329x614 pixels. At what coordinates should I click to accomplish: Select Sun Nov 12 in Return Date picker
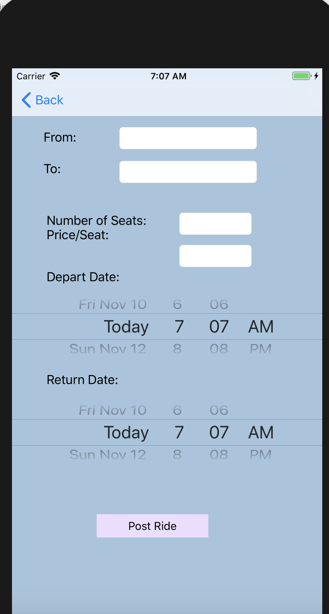(108, 454)
